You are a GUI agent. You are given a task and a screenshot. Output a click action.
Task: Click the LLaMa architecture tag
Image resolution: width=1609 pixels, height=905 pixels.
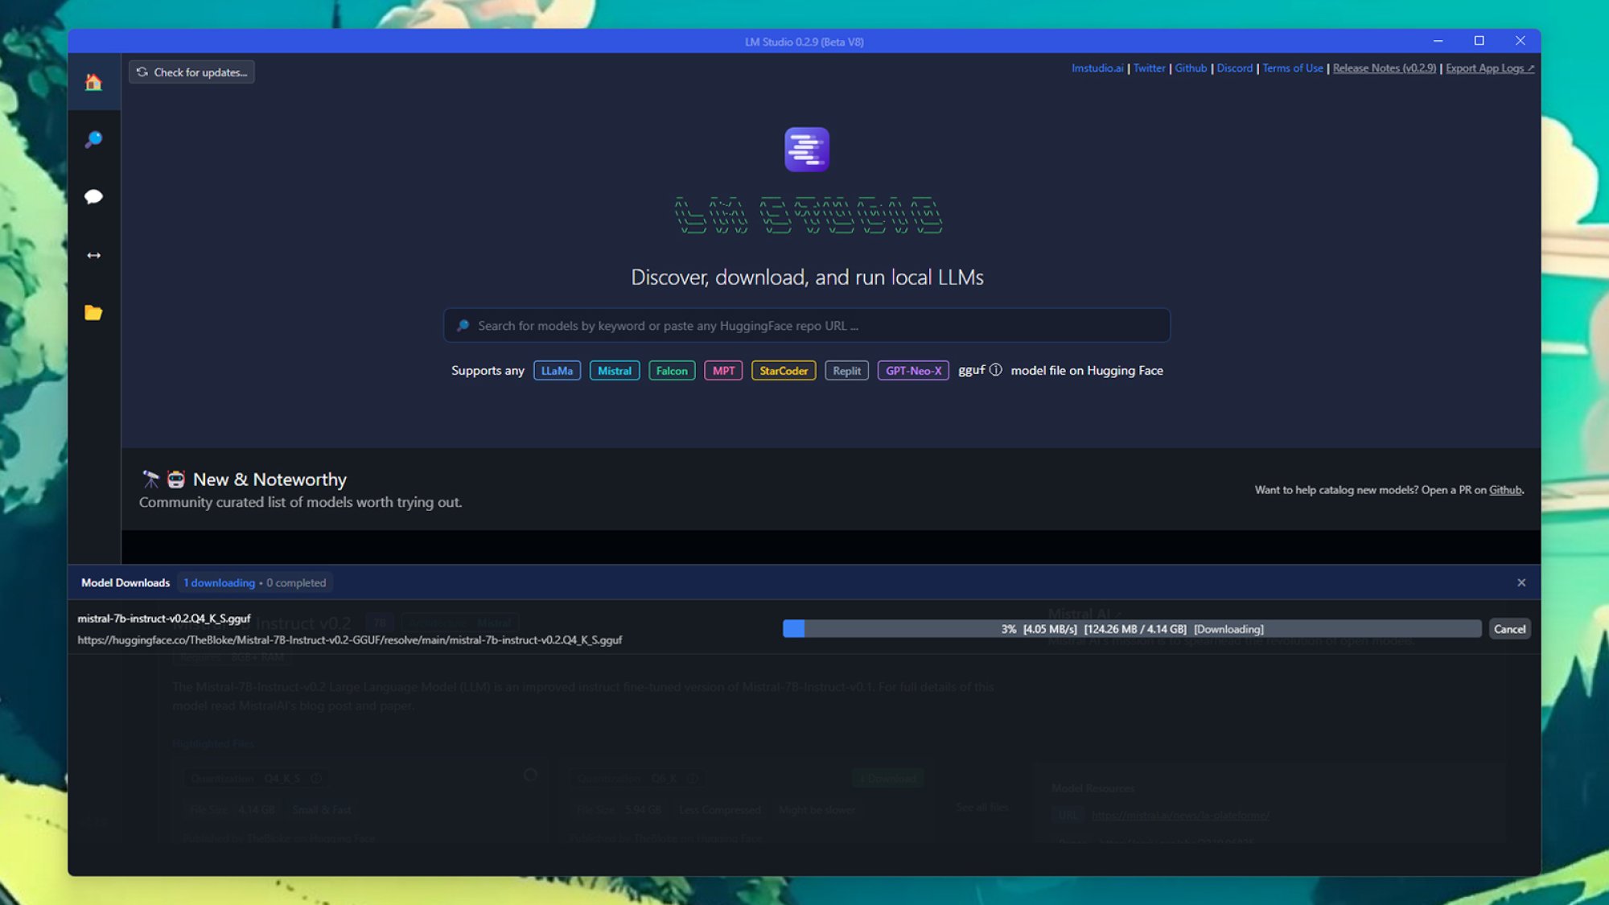(557, 371)
